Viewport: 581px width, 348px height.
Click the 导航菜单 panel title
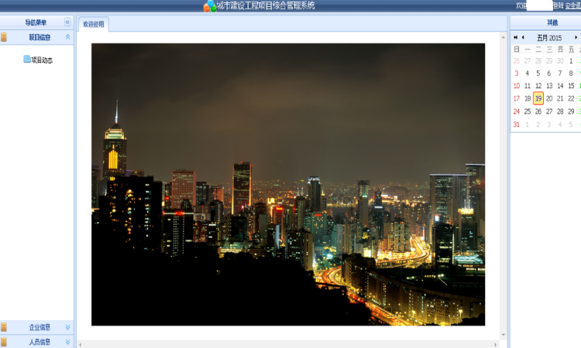pyautogui.click(x=36, y=22)
